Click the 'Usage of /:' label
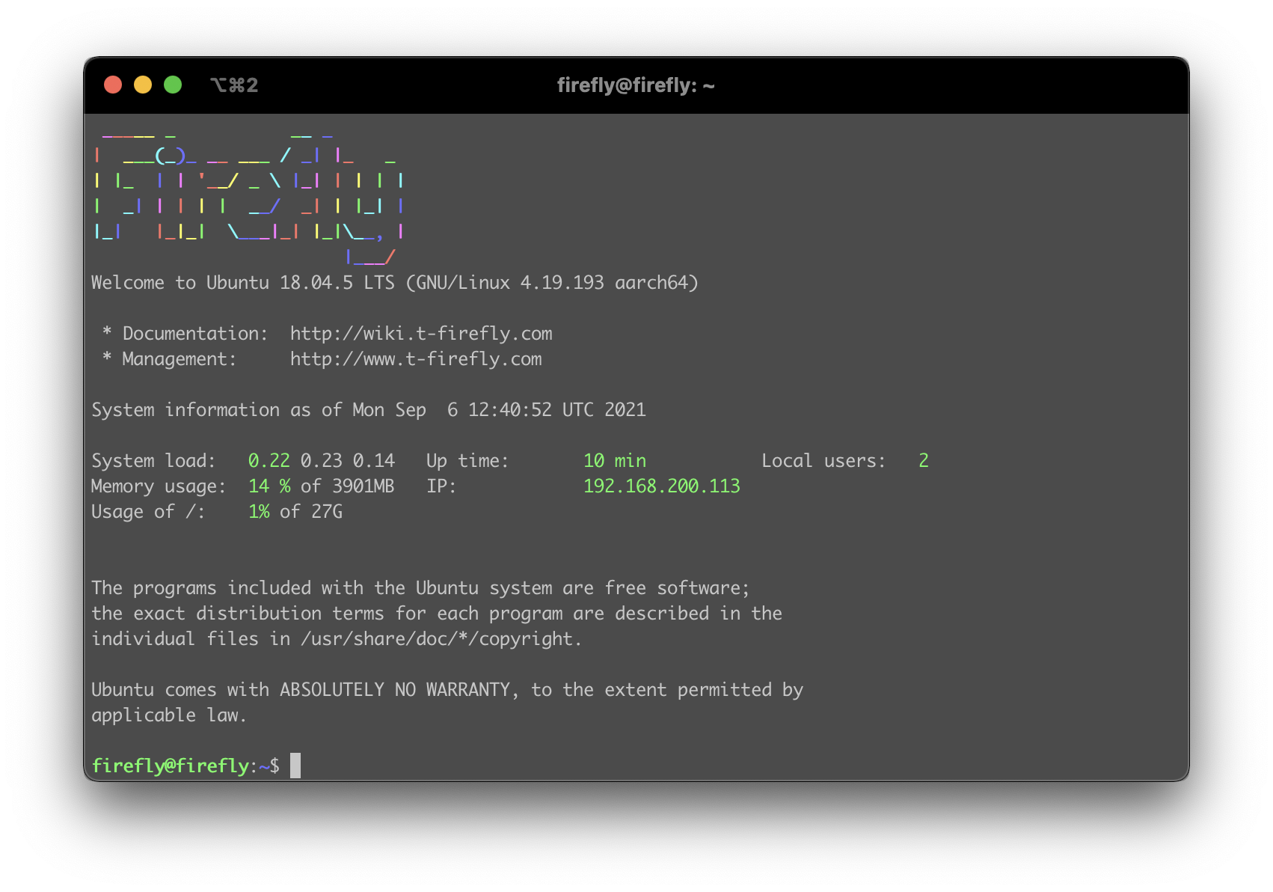 [x=148, y=511]
